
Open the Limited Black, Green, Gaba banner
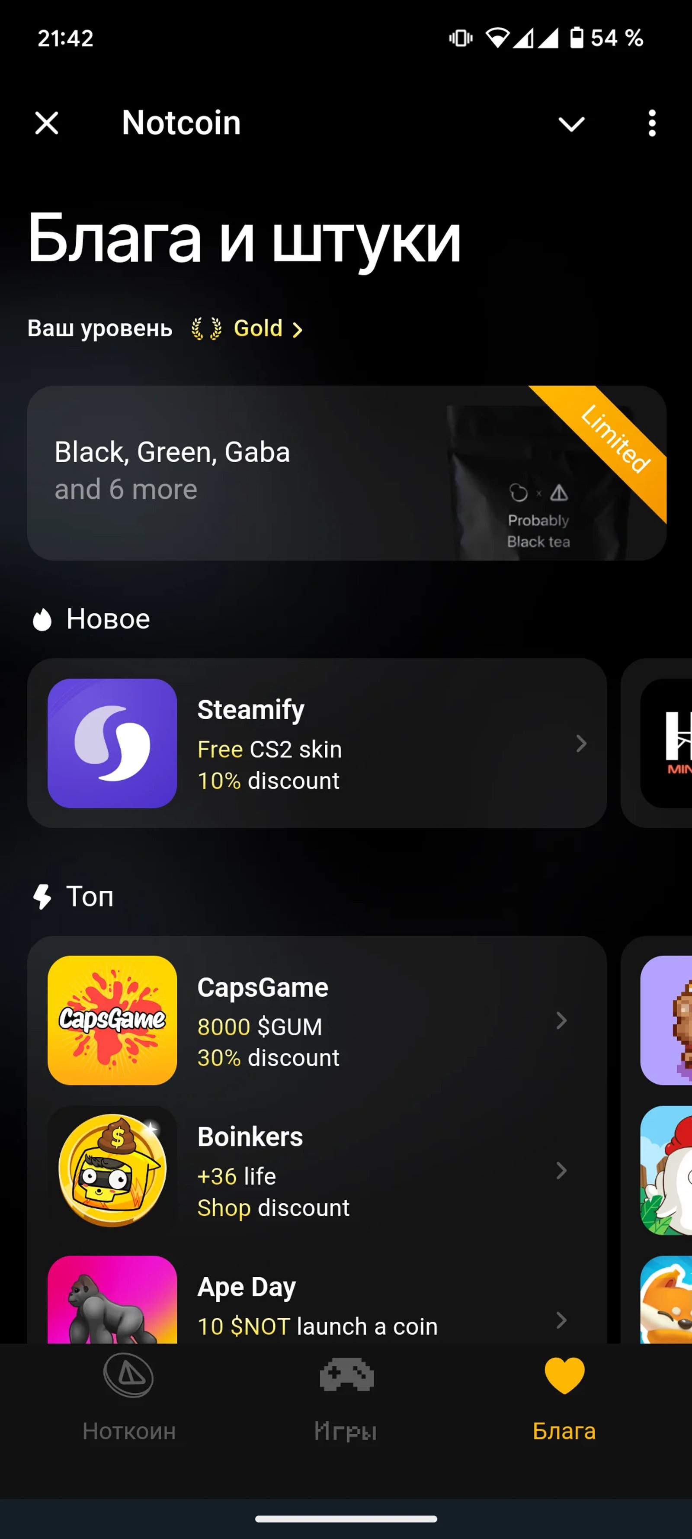(346, 473)
